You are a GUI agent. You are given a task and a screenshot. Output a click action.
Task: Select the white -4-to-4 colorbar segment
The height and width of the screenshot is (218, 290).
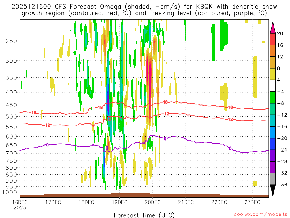[273, 86]
